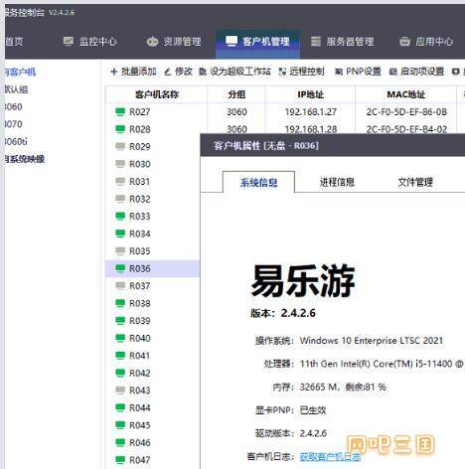Click the green status icon of R034
465x469 pixels.
click(x=120, y=234)
